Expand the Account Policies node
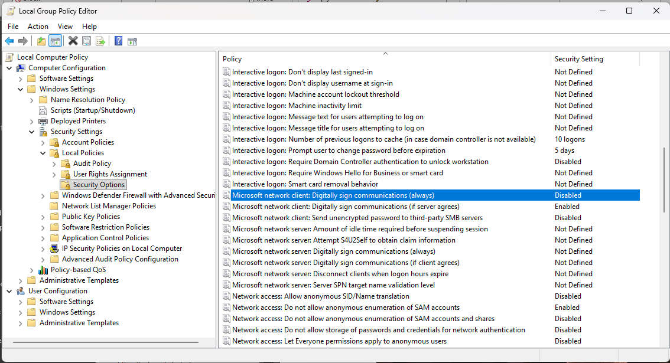The height and width of the screenshot is (363, 670). pos(43,142)
